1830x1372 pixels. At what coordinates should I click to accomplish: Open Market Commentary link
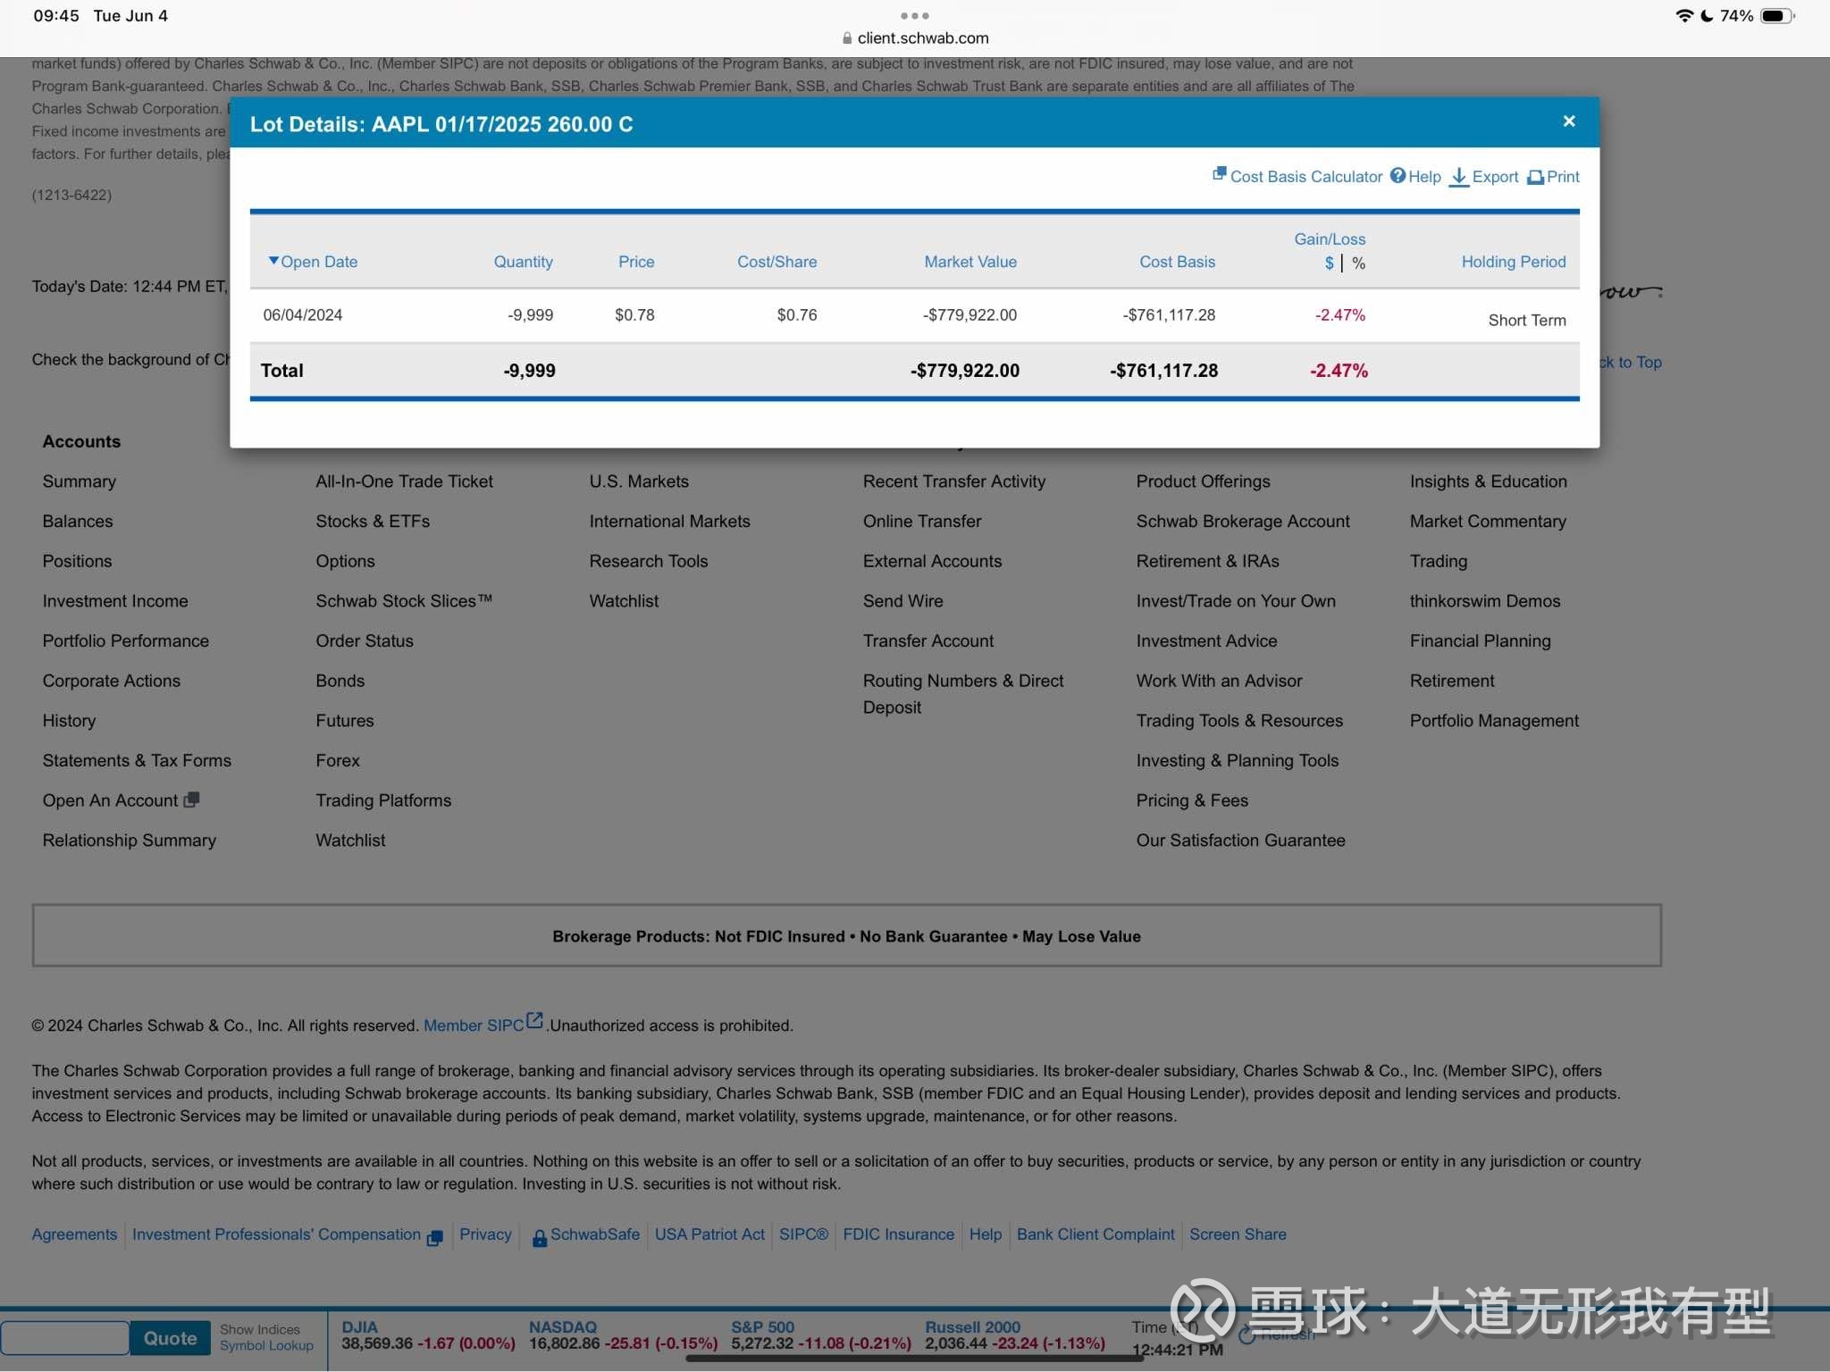(1488, 521)
